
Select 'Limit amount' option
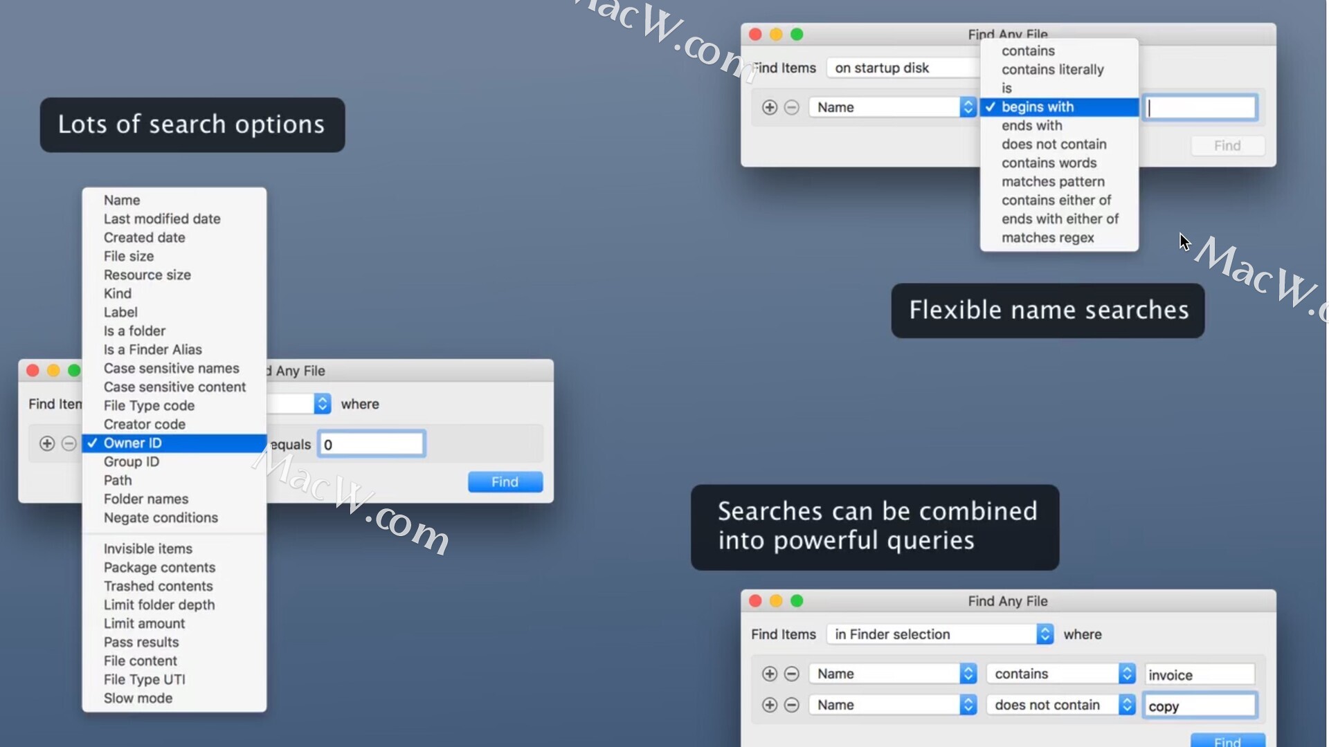point(174,623)
